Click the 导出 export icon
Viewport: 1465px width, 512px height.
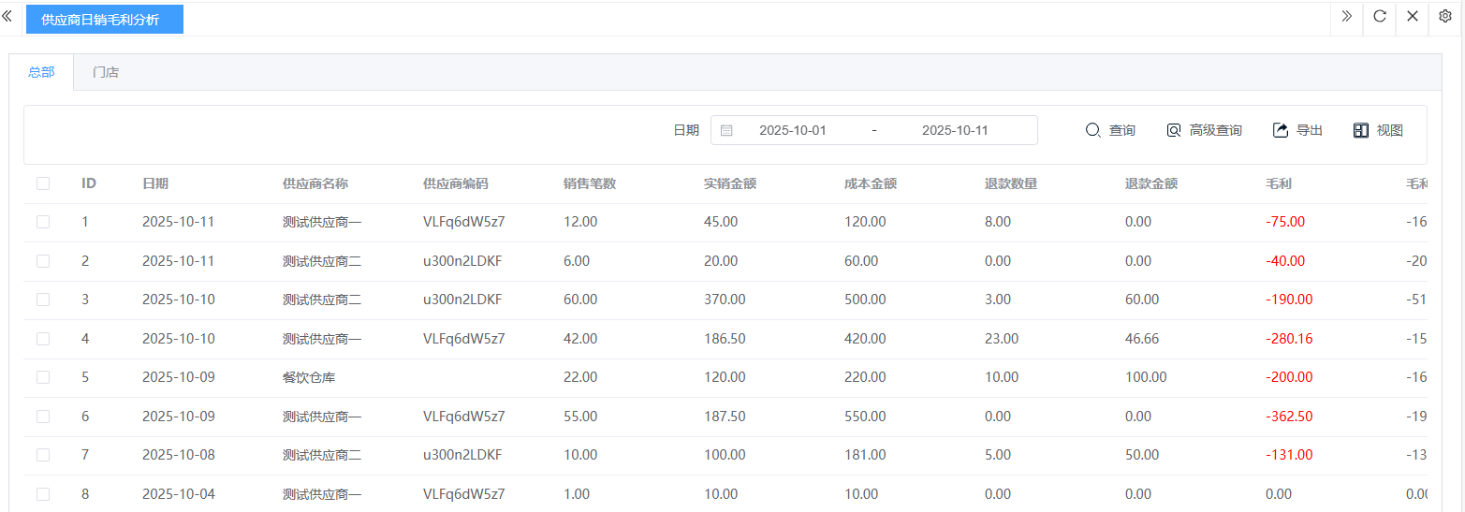pos(1281,131)
